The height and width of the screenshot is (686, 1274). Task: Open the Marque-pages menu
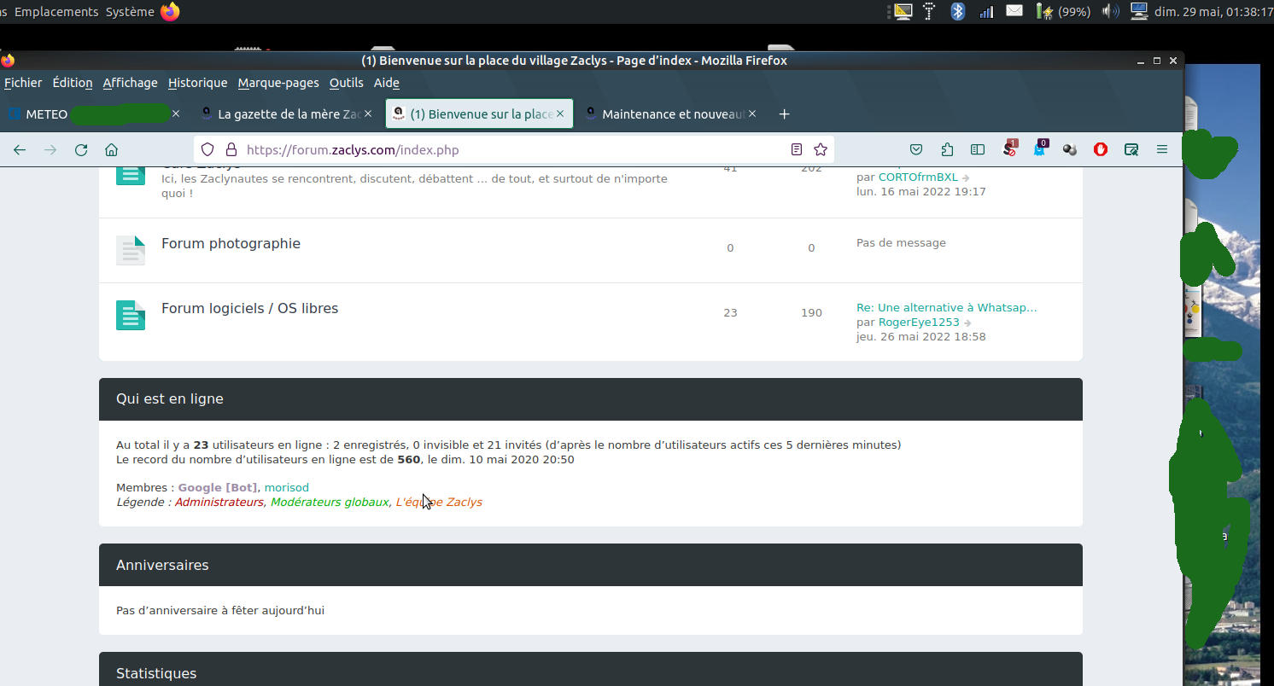pos(278,83)
